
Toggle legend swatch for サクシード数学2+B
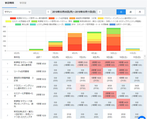point(34,21)
